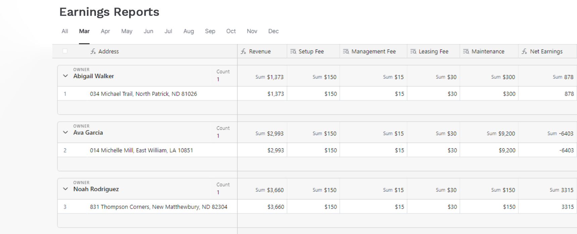Click the lookup icon beside Setup Fee
Screen dimensions: 577x234
pos(293,51)
